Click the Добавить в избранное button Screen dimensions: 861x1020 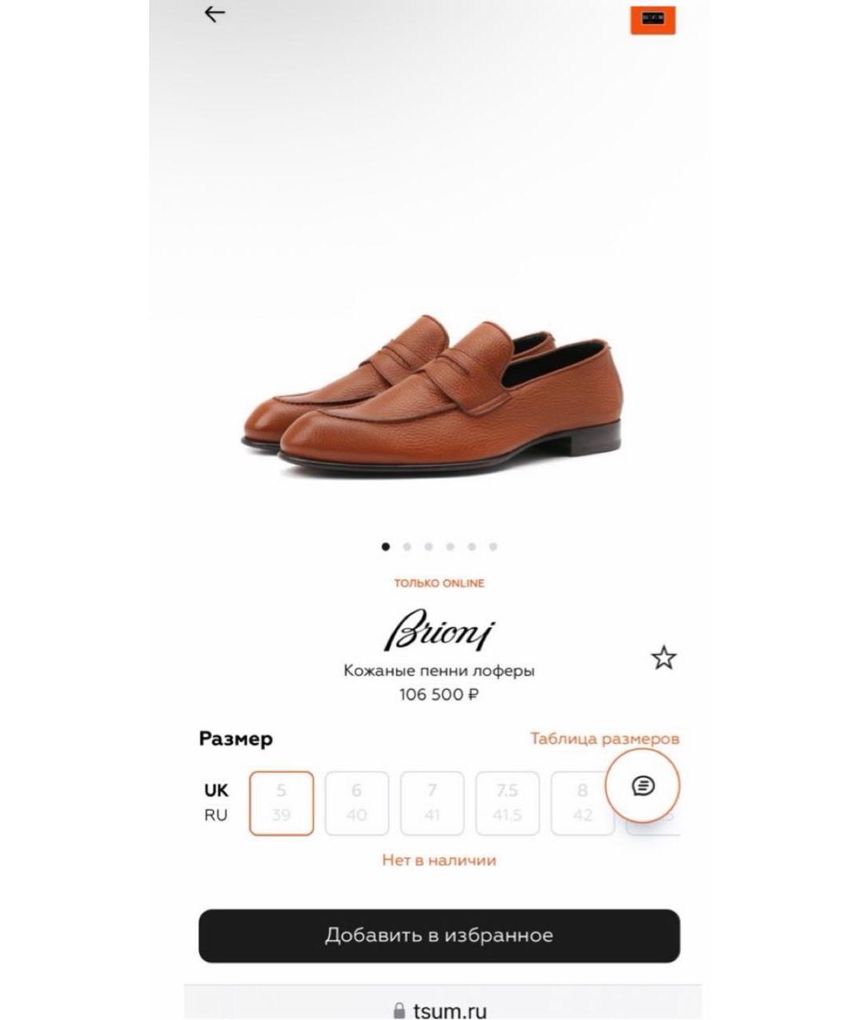439,936
